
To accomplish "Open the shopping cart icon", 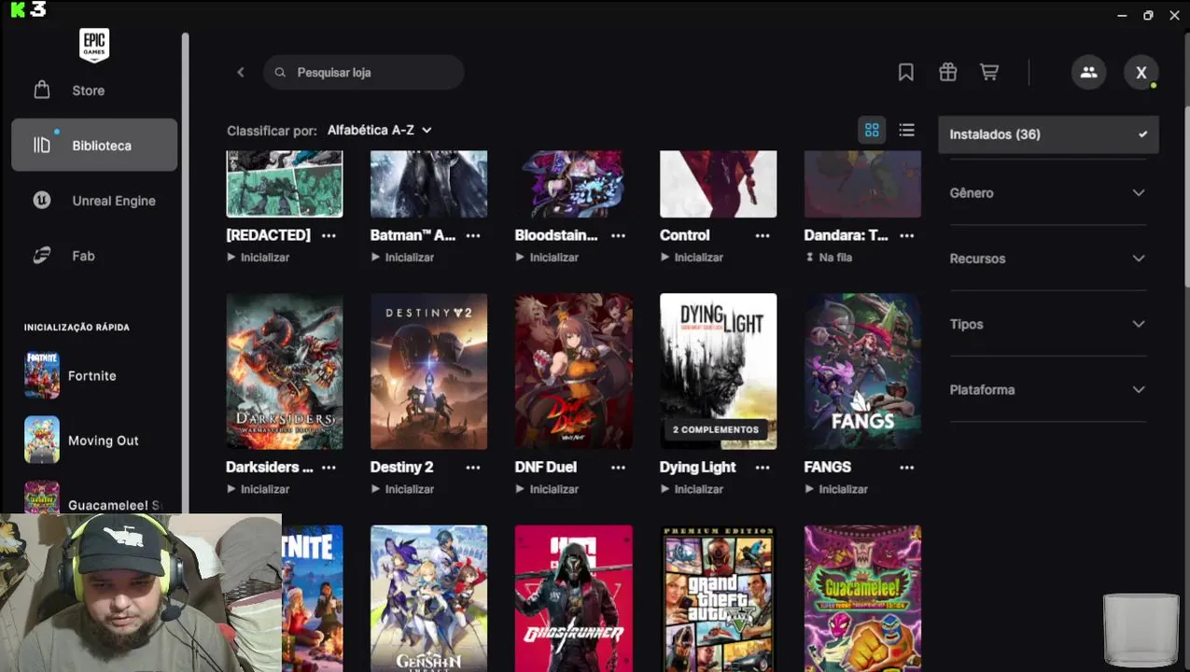I will (989, 72).
